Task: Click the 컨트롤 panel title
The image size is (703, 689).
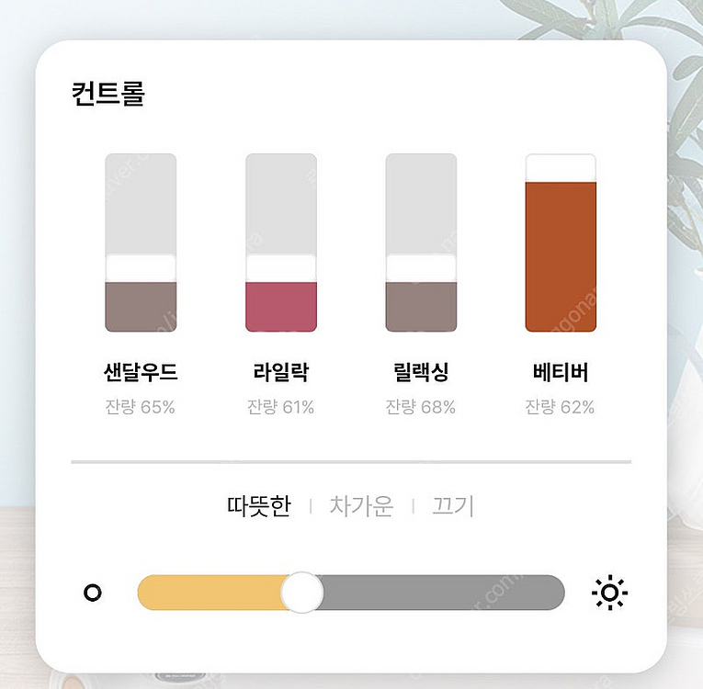Action: pos(108,95)
